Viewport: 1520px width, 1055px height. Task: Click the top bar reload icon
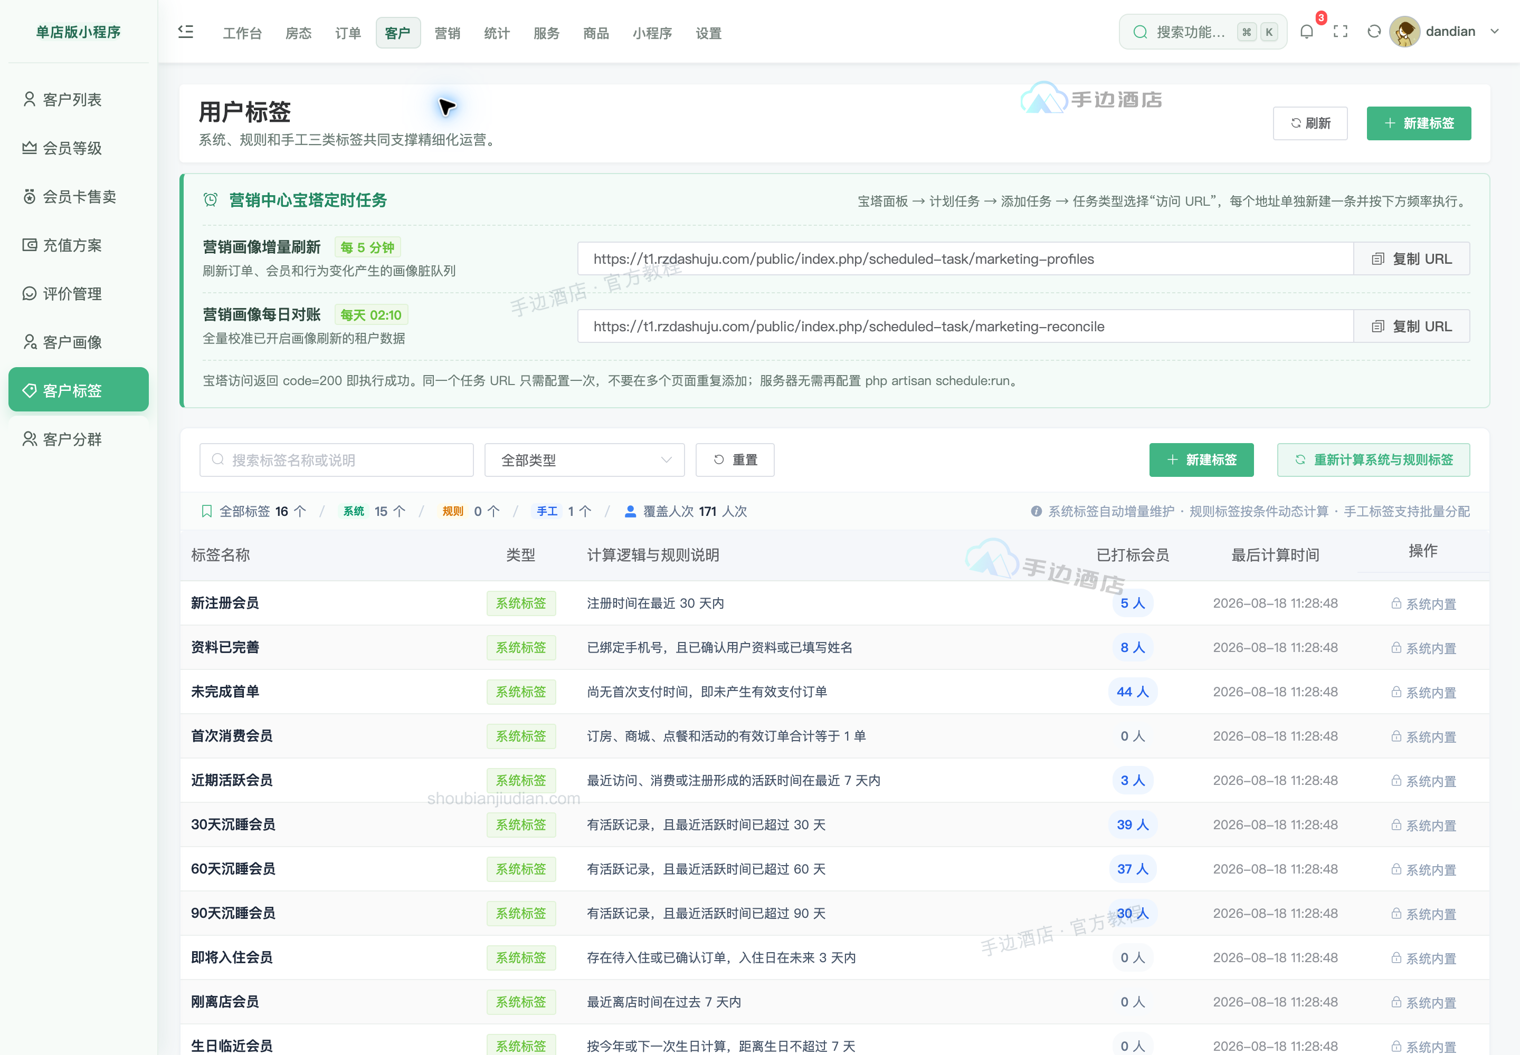click(x=1374, y=32)
